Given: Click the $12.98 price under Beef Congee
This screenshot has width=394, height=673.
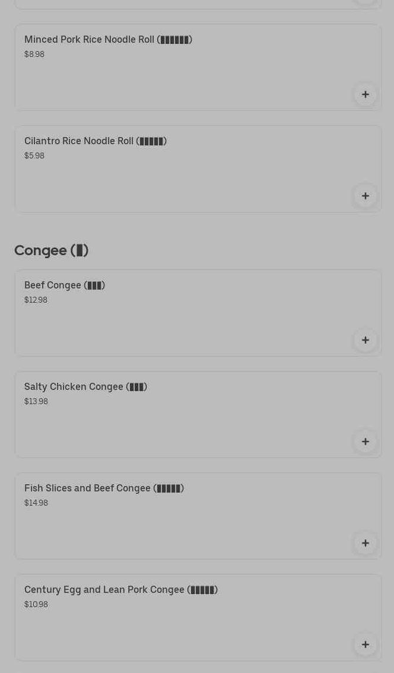Looking at the screenshot, I should (36, 300).
